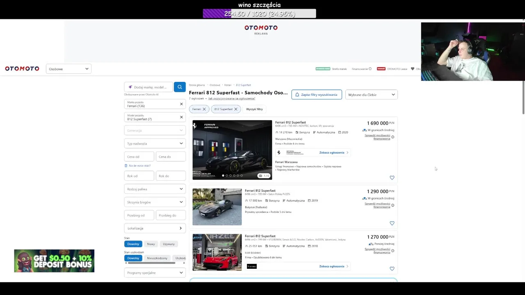Remove the Ferrari filter chip

click(204, 109)
